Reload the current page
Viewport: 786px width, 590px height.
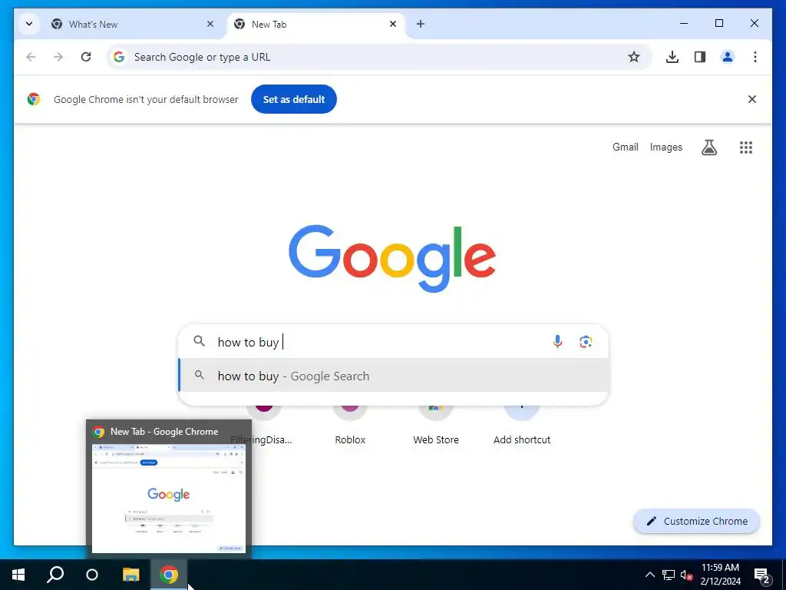[x=86, y=57]
